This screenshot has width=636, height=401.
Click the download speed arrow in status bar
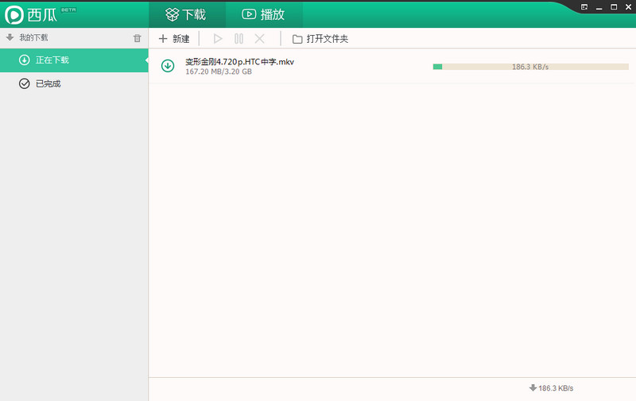(533, 388)
